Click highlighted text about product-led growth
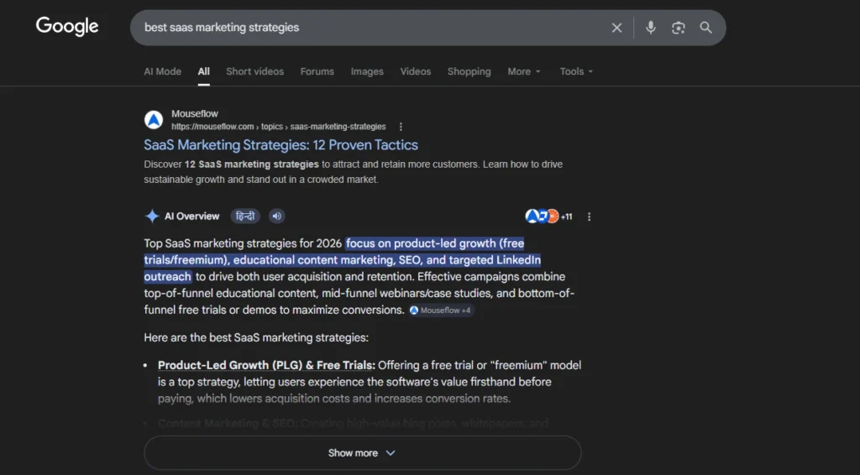This screenshot has height=475, width=860. coord(343,259)
